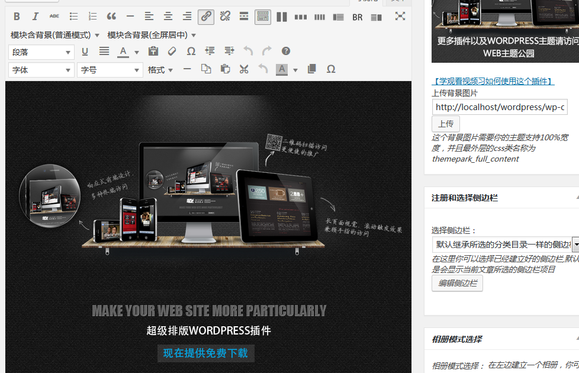Undo the last editing action
The height and width of the screenshot is (373, 579).
pyautogui.click(x=248, y=52)
